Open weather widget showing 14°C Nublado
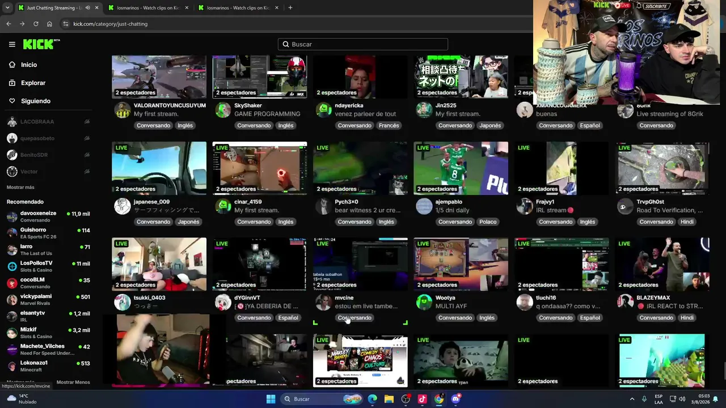Screen dimensions: 726x408 tap(22, 399)
